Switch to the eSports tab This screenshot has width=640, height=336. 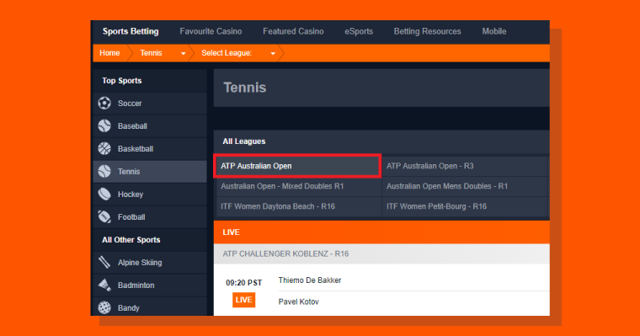click(359, 31)
